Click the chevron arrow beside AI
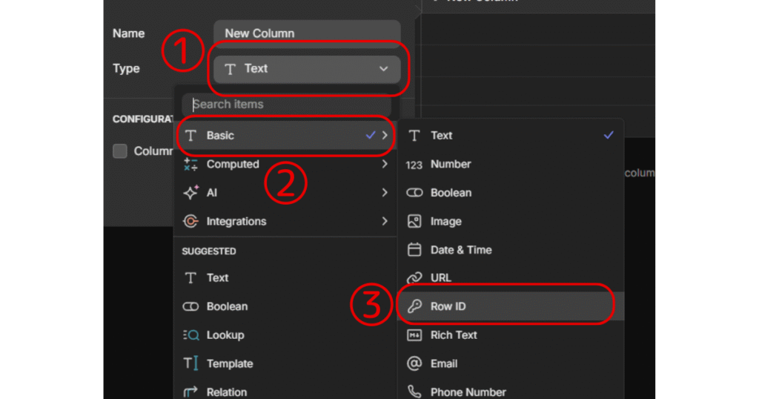 385,193
